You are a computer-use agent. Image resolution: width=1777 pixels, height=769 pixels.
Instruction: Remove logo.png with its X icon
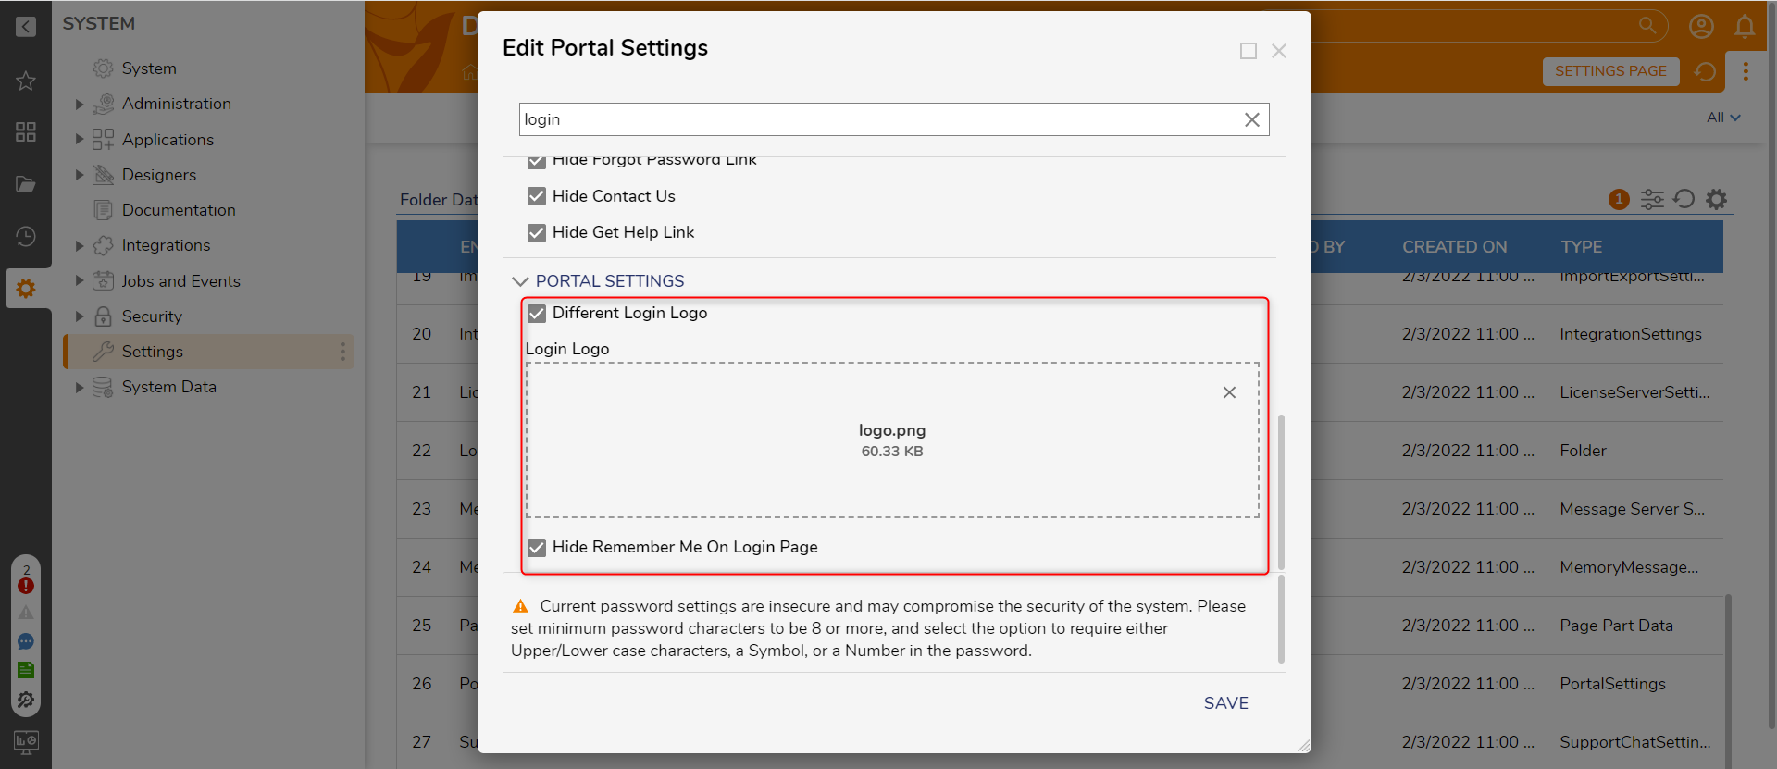[1229, 392]
